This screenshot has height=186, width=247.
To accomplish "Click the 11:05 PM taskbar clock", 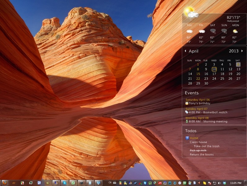I will [x=236, y=183].
